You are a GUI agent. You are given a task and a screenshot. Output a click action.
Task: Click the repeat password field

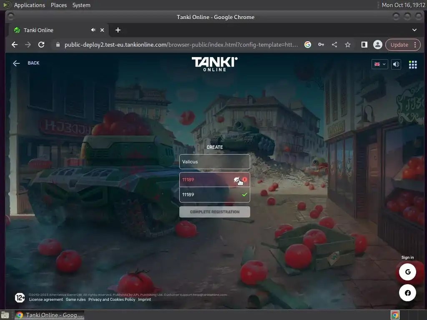tap(215, 195)
